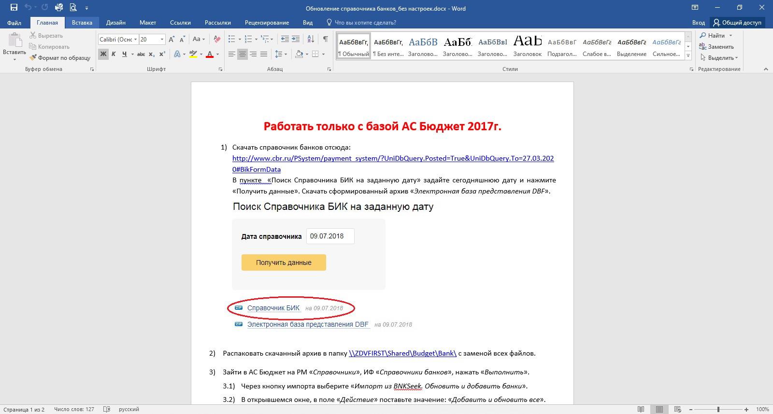
Task: Toggle Bold (Ж) formatting
Action: point(103,54)
